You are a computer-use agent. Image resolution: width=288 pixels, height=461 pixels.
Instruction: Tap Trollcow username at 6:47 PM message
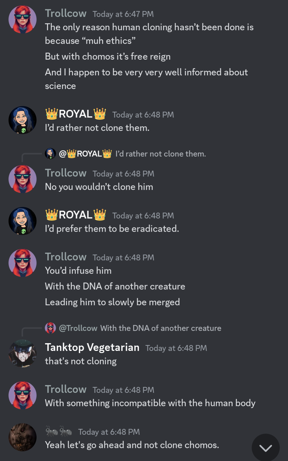(66, 13)
